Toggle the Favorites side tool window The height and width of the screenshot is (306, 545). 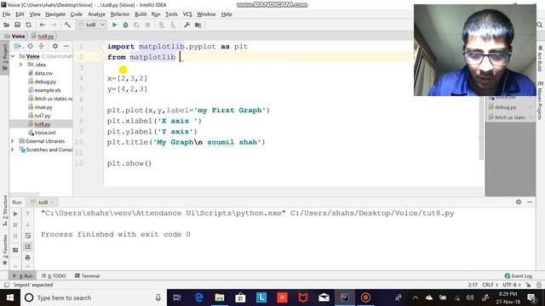point(5,250)
